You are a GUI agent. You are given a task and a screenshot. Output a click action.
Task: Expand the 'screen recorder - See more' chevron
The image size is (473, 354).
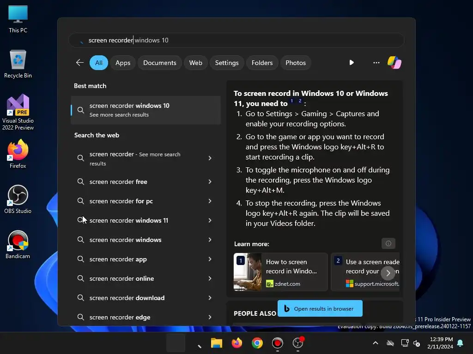[210, 158]
